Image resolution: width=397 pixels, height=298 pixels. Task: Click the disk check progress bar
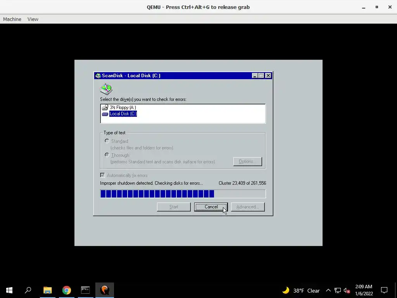pyautogui.click(x=183, y=194)
